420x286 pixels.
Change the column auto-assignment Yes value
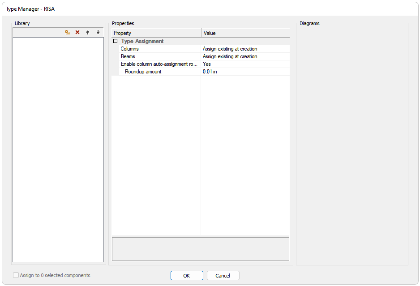point(245,64)
